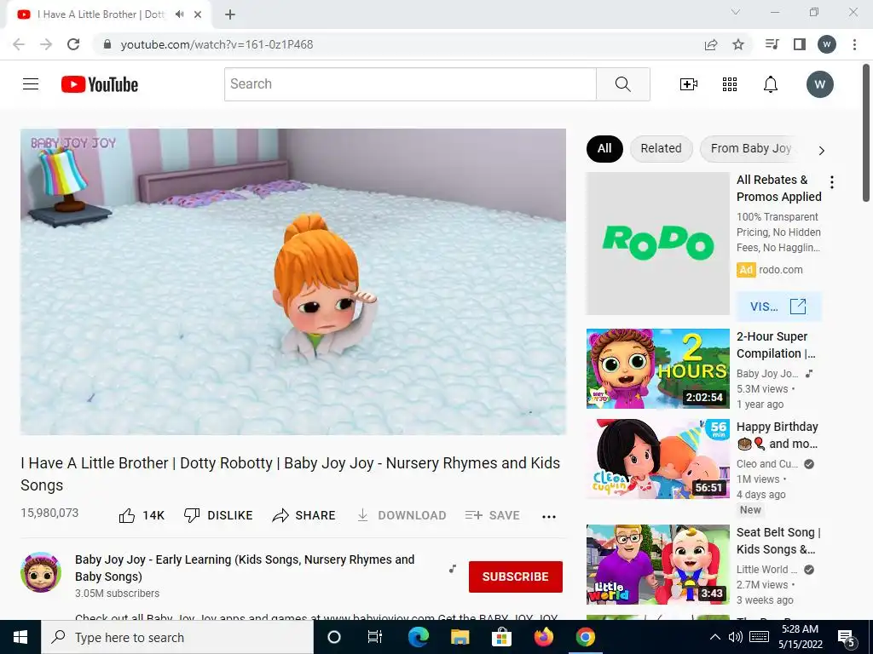Open the Windows Start menu
This screenshot has width=873, height=654.
(20, 637)
